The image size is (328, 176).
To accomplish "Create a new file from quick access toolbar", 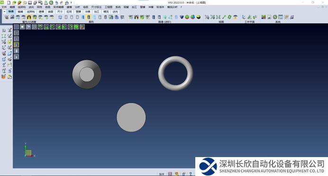I will coord(9,3).
